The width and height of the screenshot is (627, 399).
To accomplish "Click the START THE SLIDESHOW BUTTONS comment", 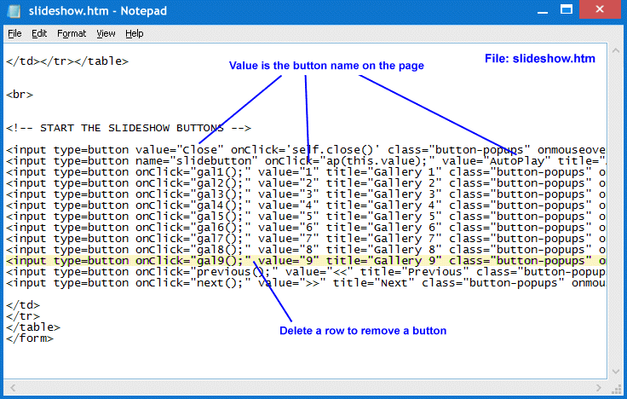I will [x=128, y=128].
